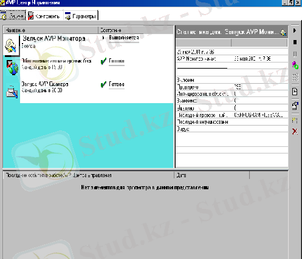Click the icon in statistics panel header
Screen dimensions: 302x259
tap(283, 32)
